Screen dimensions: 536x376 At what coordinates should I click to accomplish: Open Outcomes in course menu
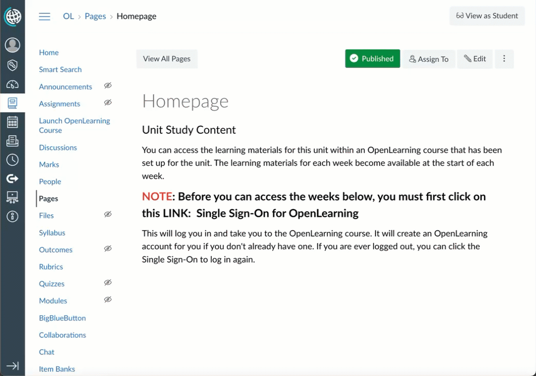[x=56, y=250]
